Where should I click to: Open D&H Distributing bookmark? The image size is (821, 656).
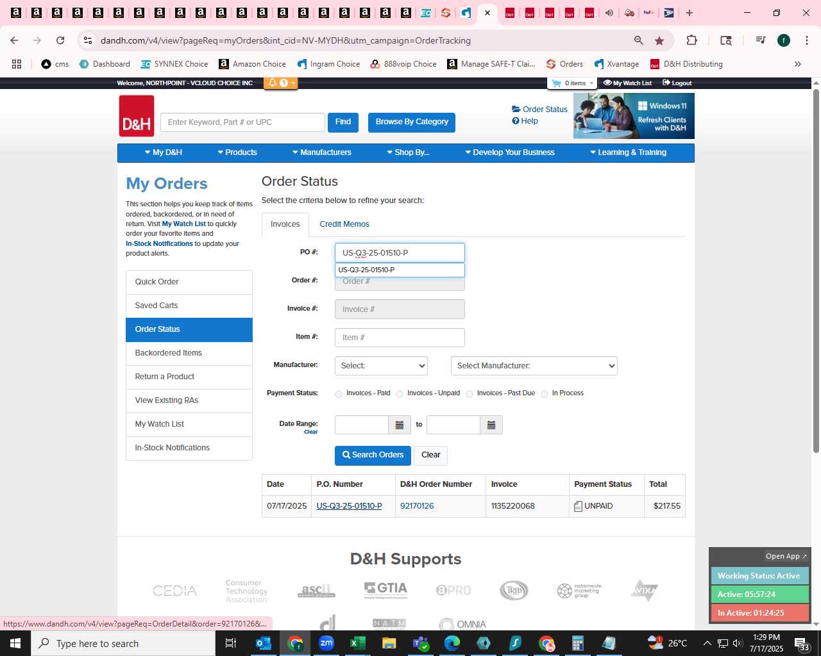[x=686, y=64]
